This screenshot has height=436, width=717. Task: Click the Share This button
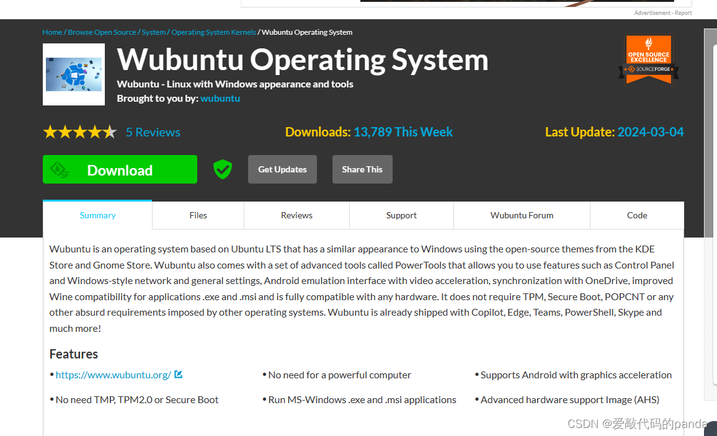pyautogui.click(x=362, y=169)
